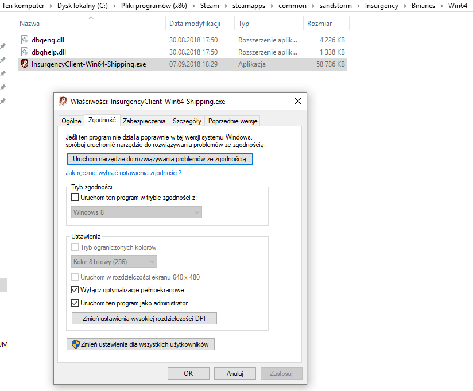Open the 8-bit color mode dropdown
This screenshot has height=391, width=473.
[x=114, y=262]
